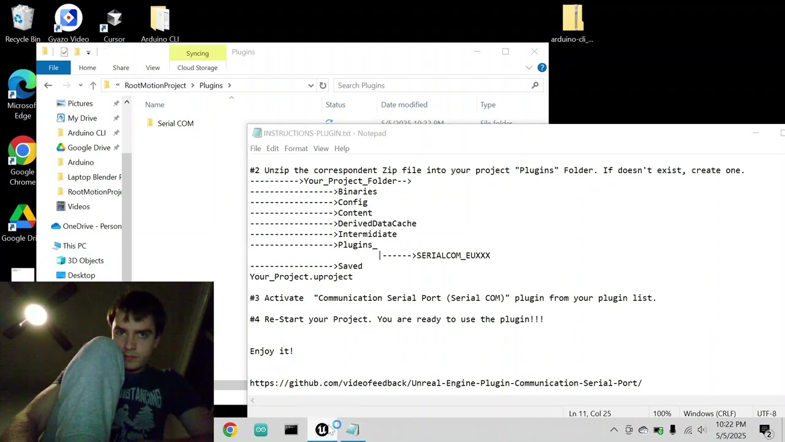Click the Properties checkmark icon in the Explorer quick access toolbar
Viewport: 785px width, 442px height.
pyautogui.click(x=64, y=52)
